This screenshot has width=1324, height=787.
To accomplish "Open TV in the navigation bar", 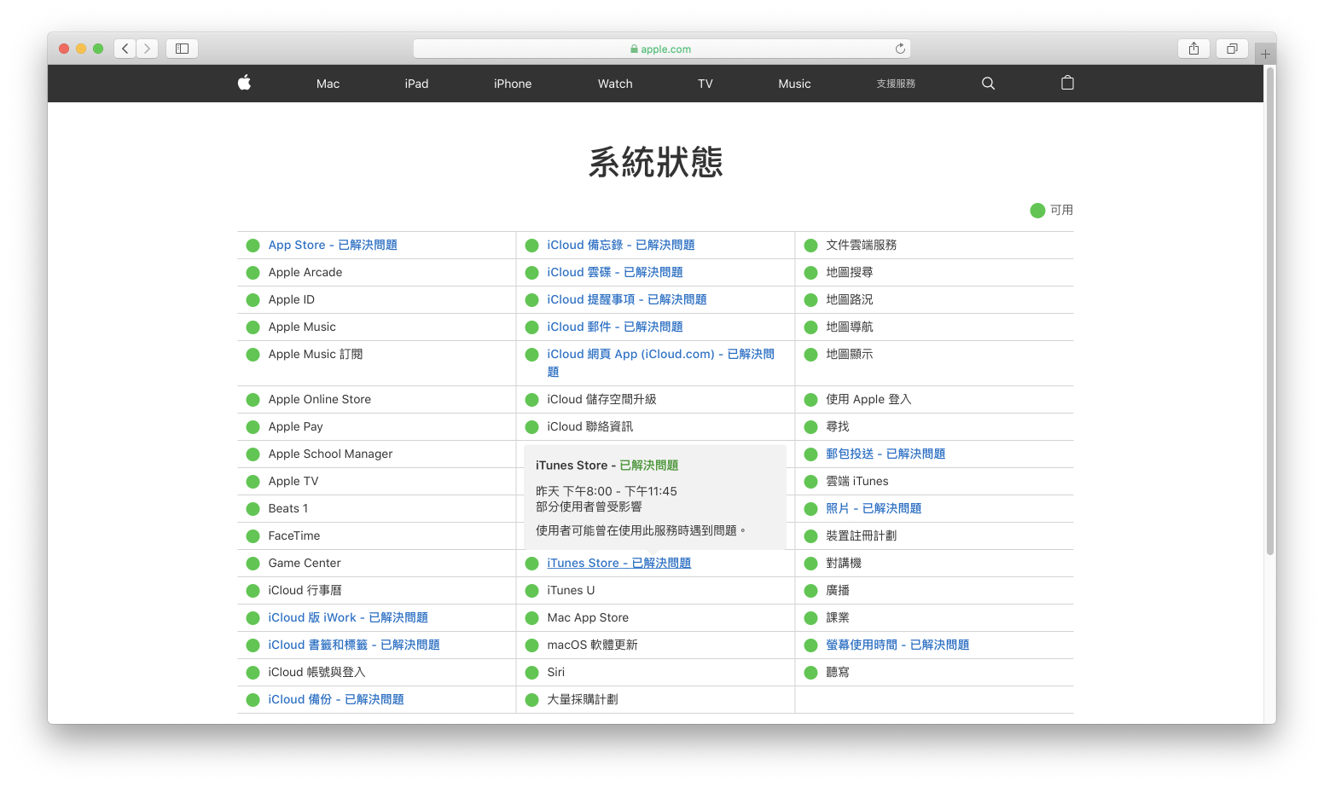I will (x=705, y=84).
